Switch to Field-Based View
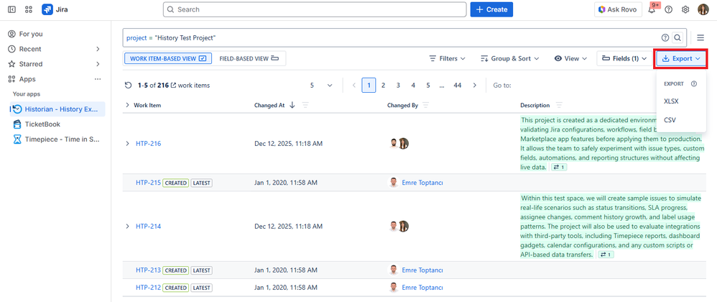Screen dimensions: 717x302 [249, 58]
